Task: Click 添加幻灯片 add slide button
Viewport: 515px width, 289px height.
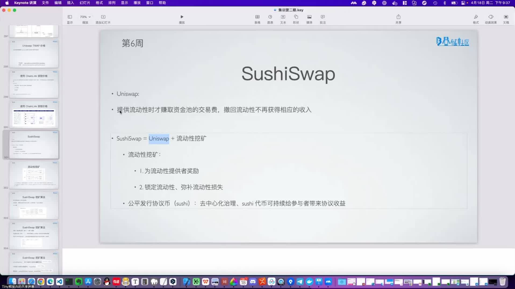Action: [103, 19]
